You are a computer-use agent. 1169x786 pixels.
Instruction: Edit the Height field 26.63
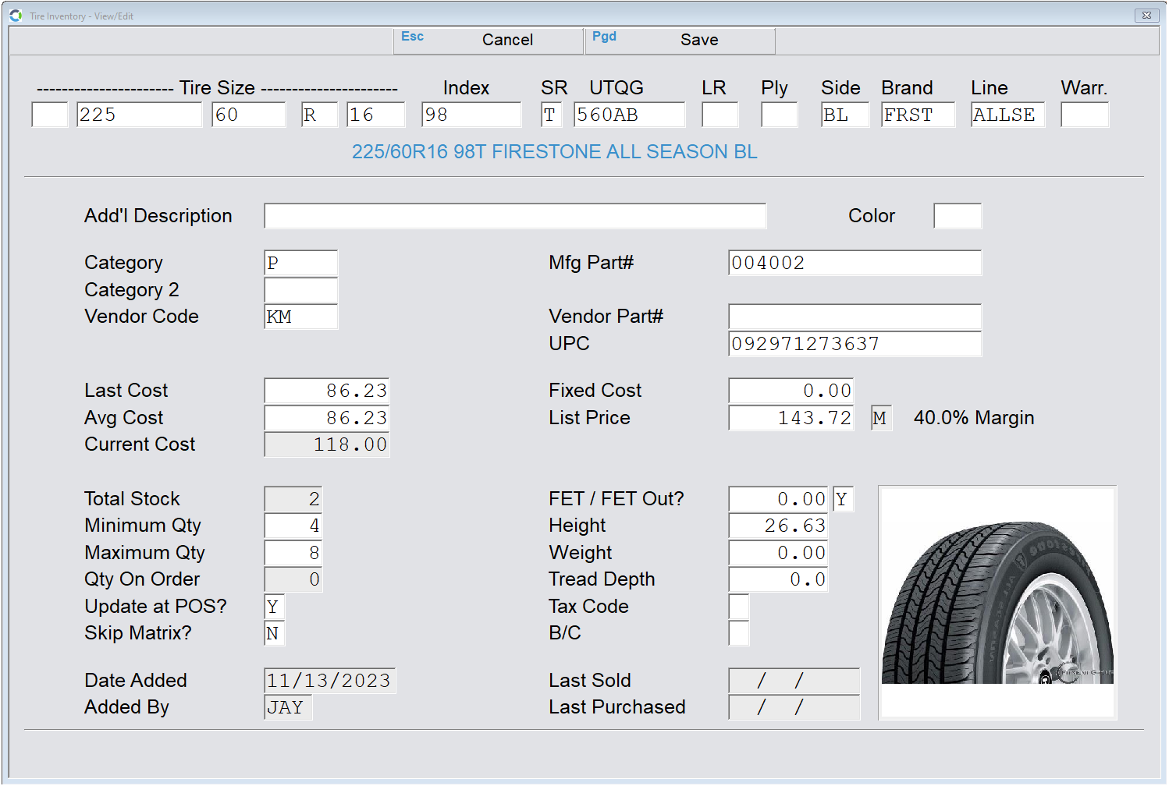(778, 526)
